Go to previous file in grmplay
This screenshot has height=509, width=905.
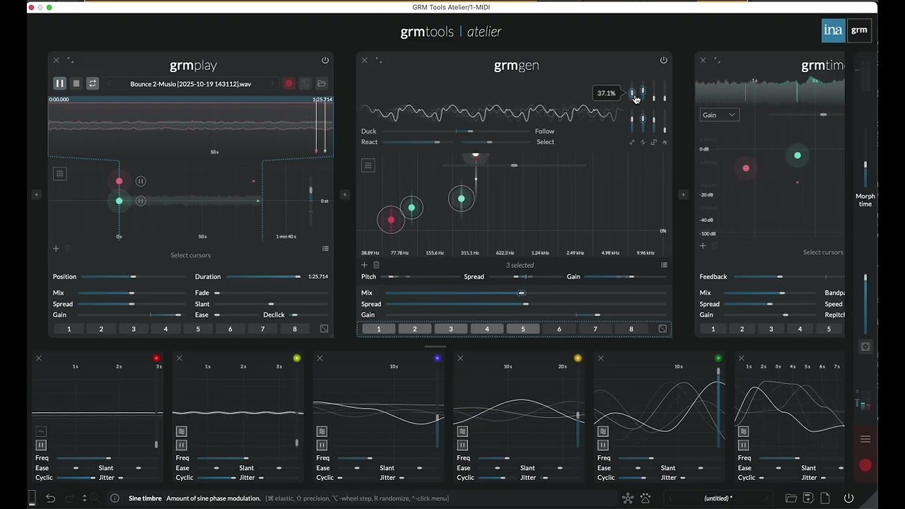pyautogui.click(x=109, y=83)
